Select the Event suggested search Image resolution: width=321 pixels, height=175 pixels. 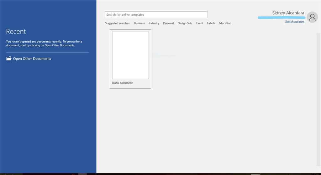[200, 23]
